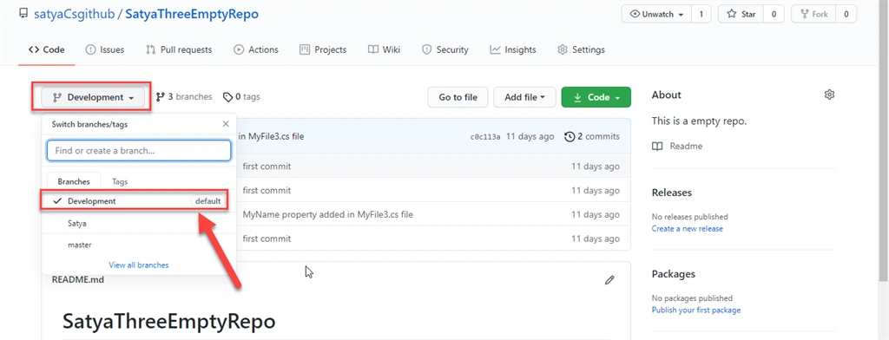This screenshot has height=340, width=889.
Task: Open the Security tab
Action: point(445,49)
